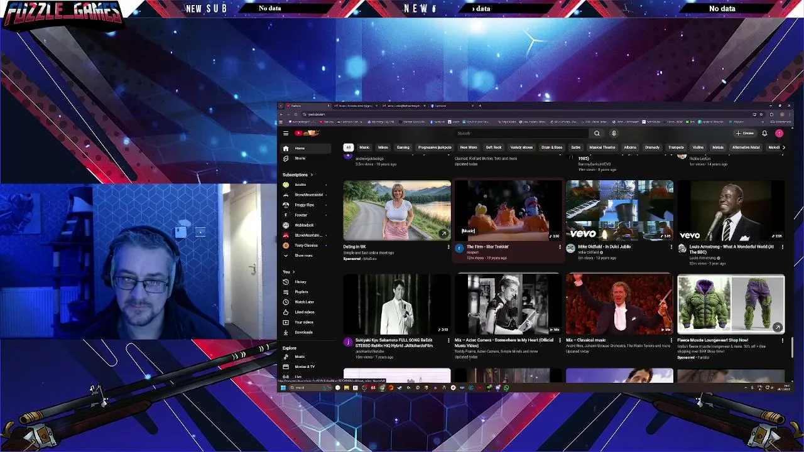
Task: Open WhatsApp from the taskbar
Action: (x=506, y=388)
